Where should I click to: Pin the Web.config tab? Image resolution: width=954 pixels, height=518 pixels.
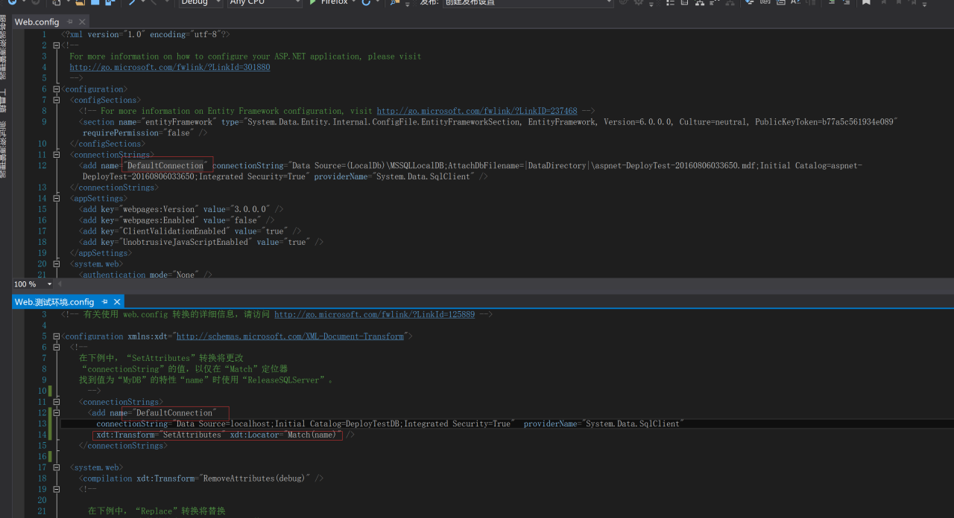(70, 22)
